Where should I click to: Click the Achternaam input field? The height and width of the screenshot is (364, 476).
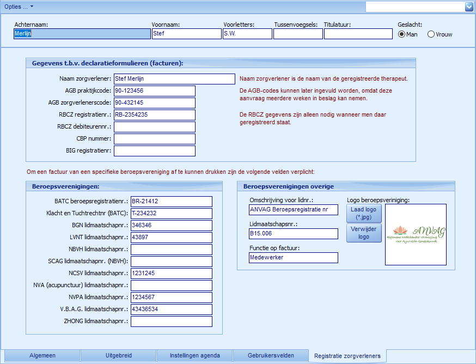coord(82,34)
